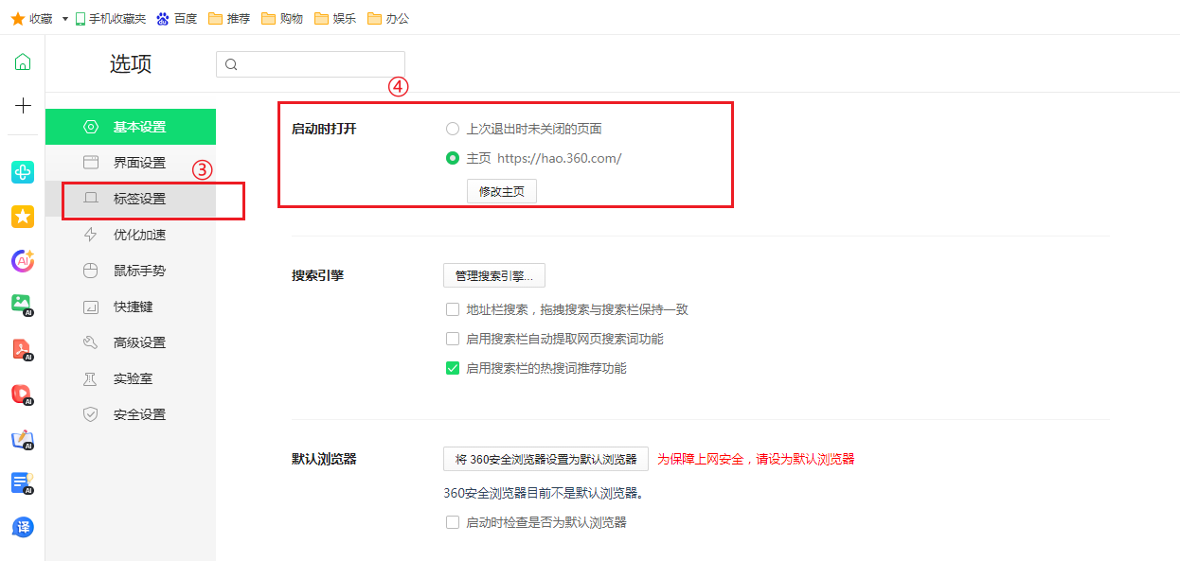Image resolution: width=1180 pixels, height=561 pixels.
Task: Open the home icon in left sidebar
Action: (x=22, y=62)
